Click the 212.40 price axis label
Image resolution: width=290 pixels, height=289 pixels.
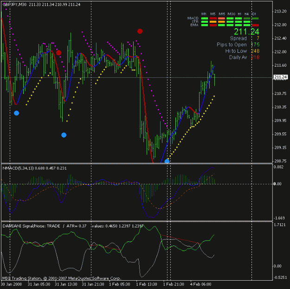(280, 38)
